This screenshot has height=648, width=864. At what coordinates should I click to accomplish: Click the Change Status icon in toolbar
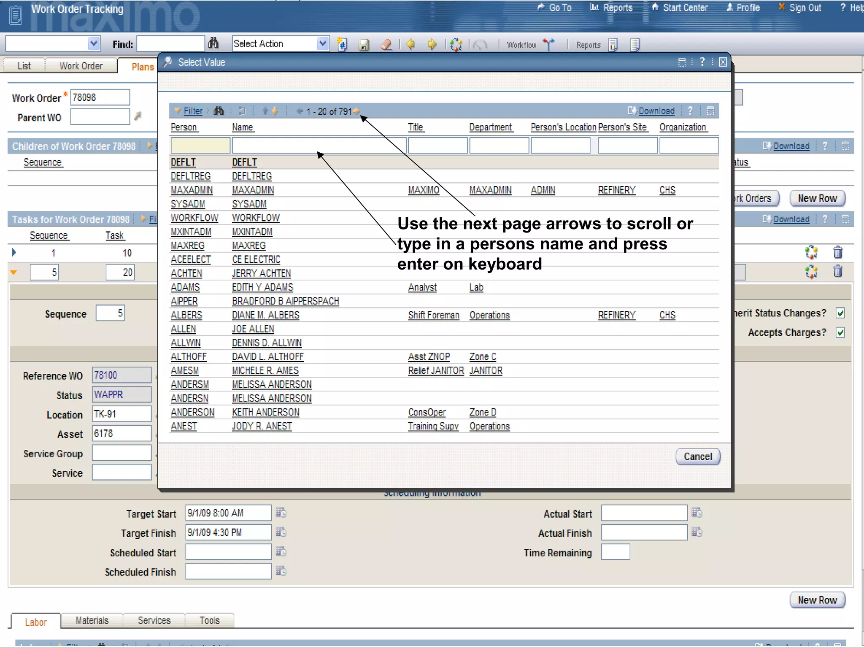456,44
